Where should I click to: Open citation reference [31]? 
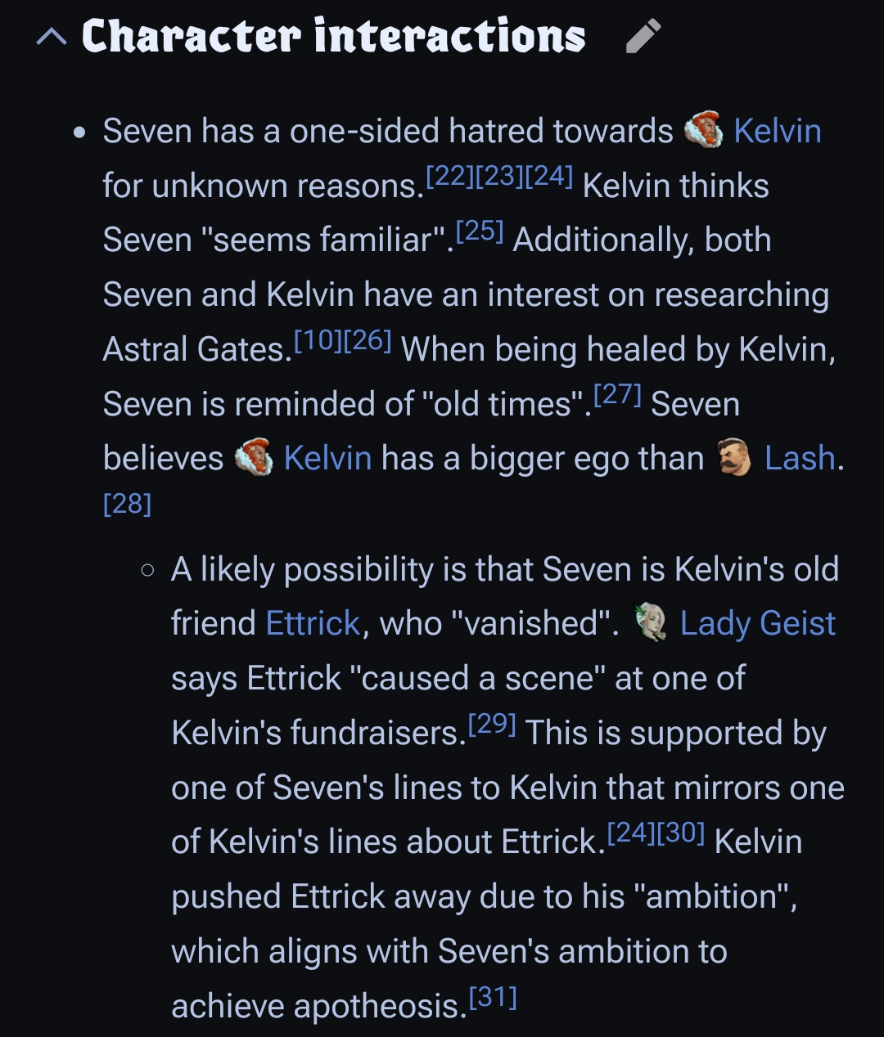(493, 997)
